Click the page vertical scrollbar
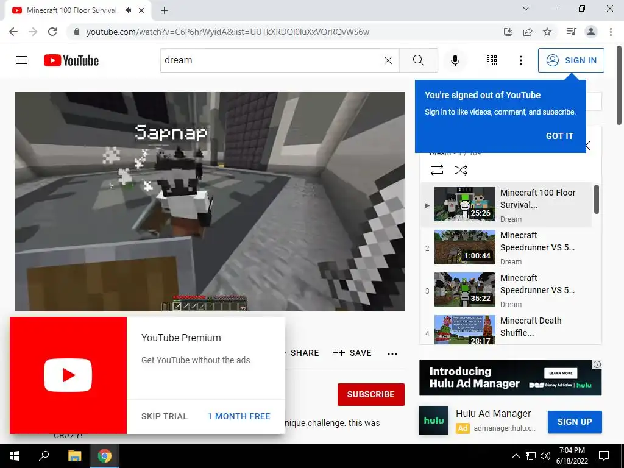This screenshot has height=468, width=624. [x=619, y=85]
